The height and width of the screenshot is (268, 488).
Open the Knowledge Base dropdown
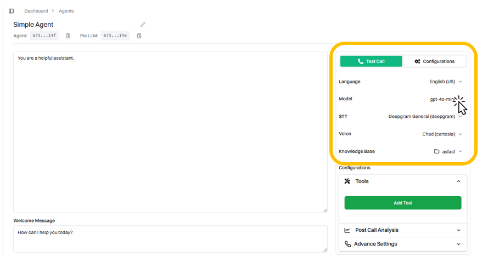pyautogui.click(x=448, y=151)
